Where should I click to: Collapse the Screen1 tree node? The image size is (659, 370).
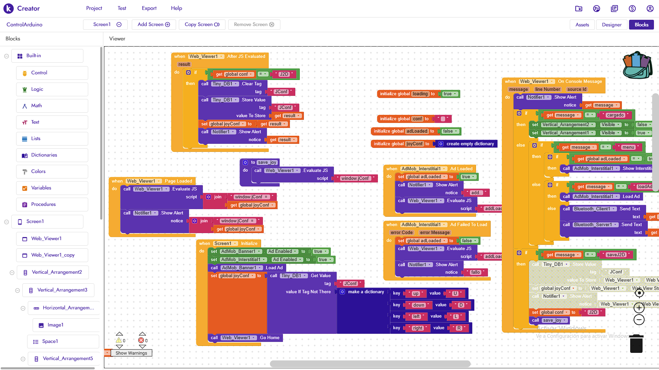pos(6,222)
